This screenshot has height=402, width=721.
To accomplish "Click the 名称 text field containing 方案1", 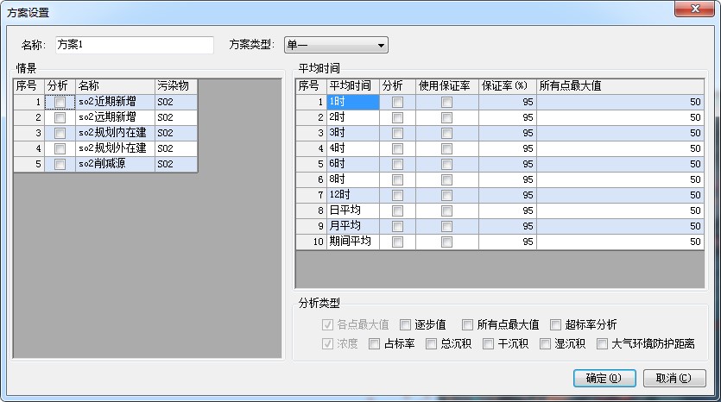I will click(x=134, y=45).
